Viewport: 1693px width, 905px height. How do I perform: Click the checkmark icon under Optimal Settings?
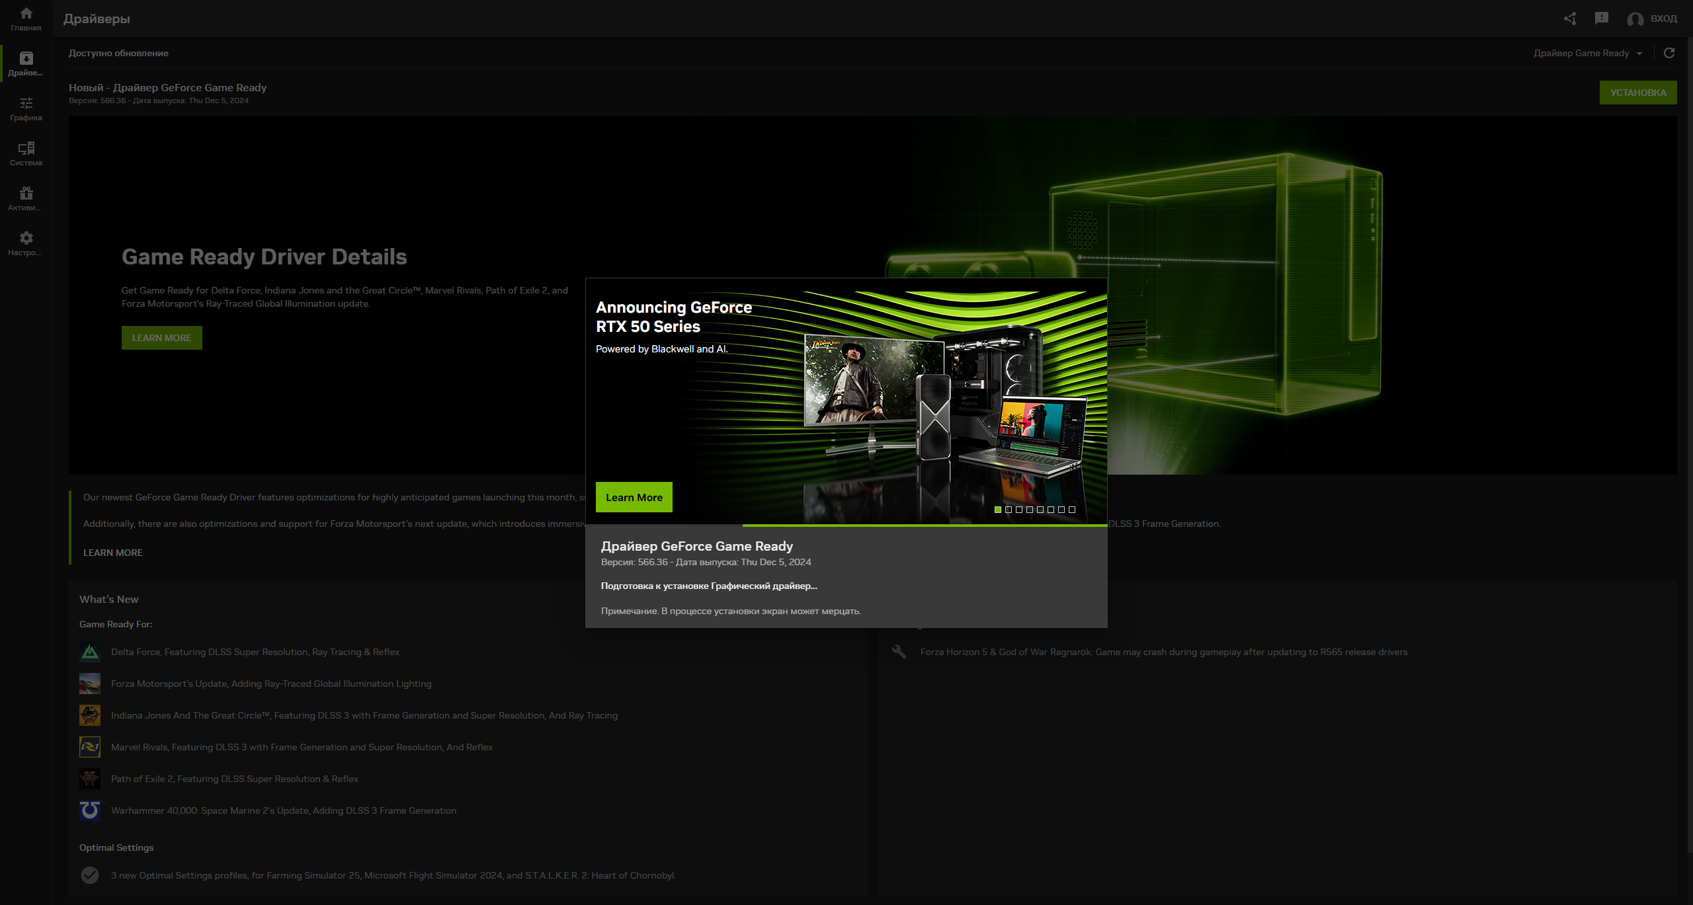(90, 875)
